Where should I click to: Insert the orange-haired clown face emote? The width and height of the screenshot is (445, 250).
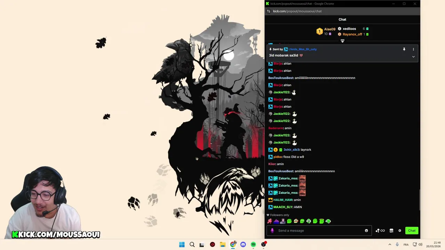pyautogui.click(x=296, y=221)
